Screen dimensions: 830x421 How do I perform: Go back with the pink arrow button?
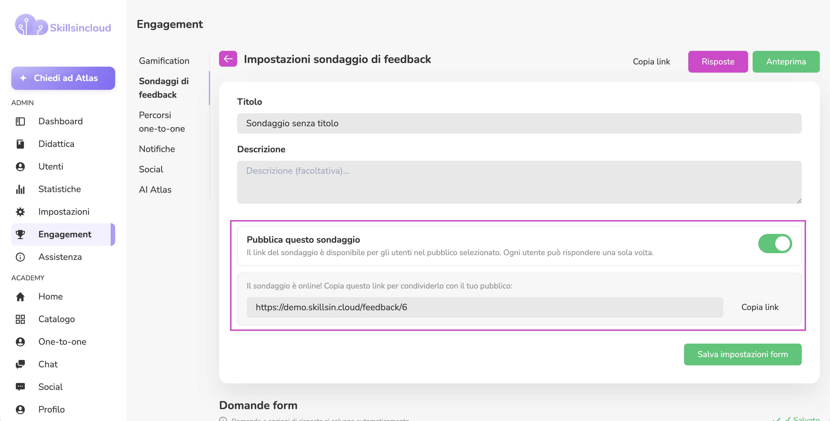pos(228,59)
